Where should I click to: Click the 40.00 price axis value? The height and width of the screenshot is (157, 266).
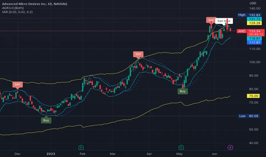pyautogui.click(x=254, y=143)
